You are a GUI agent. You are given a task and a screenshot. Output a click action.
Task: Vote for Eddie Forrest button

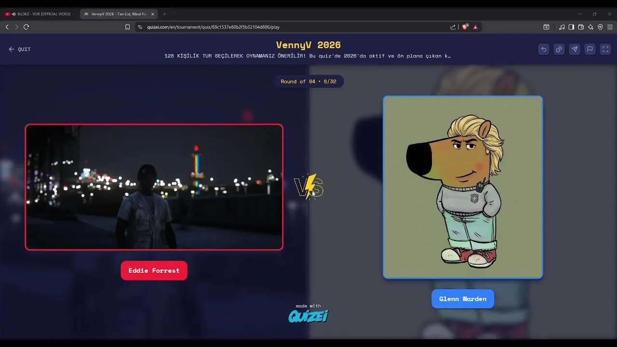click(154, 270)
